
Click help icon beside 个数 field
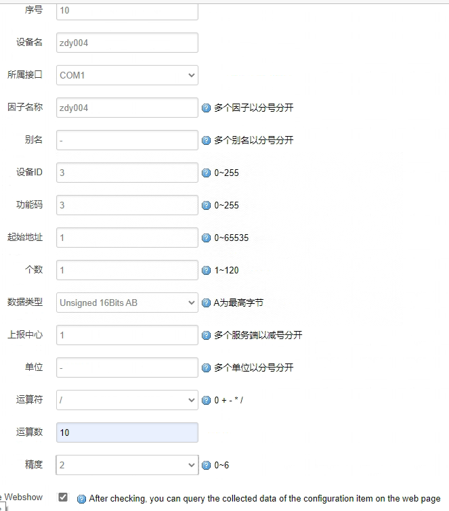click(207, 271)
